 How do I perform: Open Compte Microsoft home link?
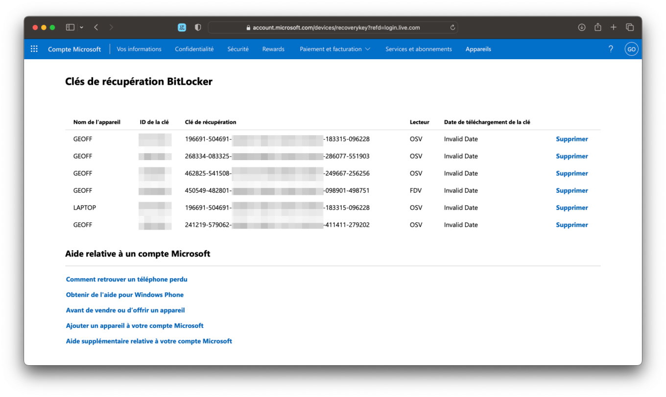[x=74, y=49]
